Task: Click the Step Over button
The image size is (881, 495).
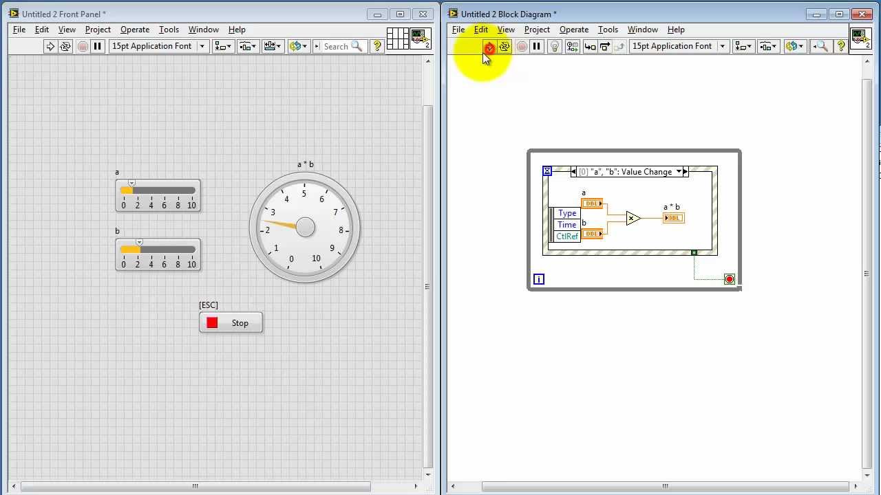Action: tap(605, 46)
